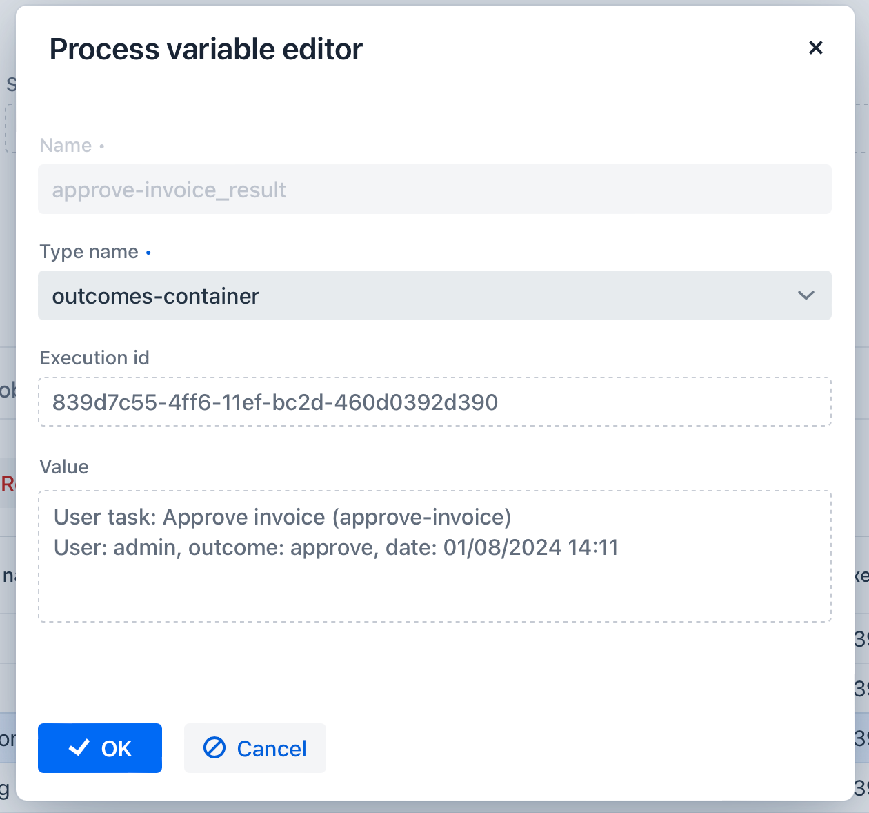Click the blue required dot beside Type name
This screenshot has width=869, height=813.
[148, 253]
